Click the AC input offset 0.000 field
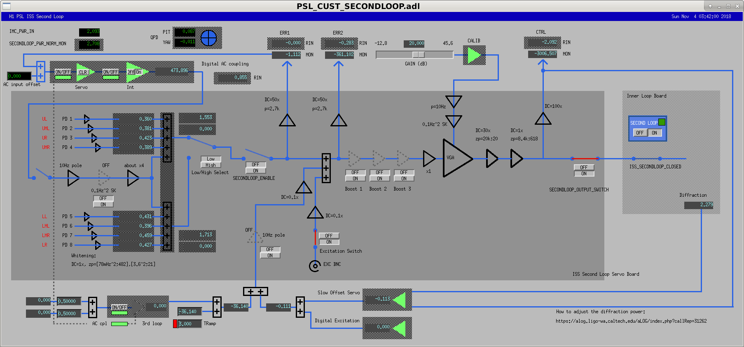The width and height of the screenshot is (744, 347). pos(19,76)
